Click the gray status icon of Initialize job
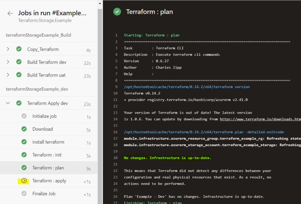Viewport: 301px width, 204px height. [24, 116]
